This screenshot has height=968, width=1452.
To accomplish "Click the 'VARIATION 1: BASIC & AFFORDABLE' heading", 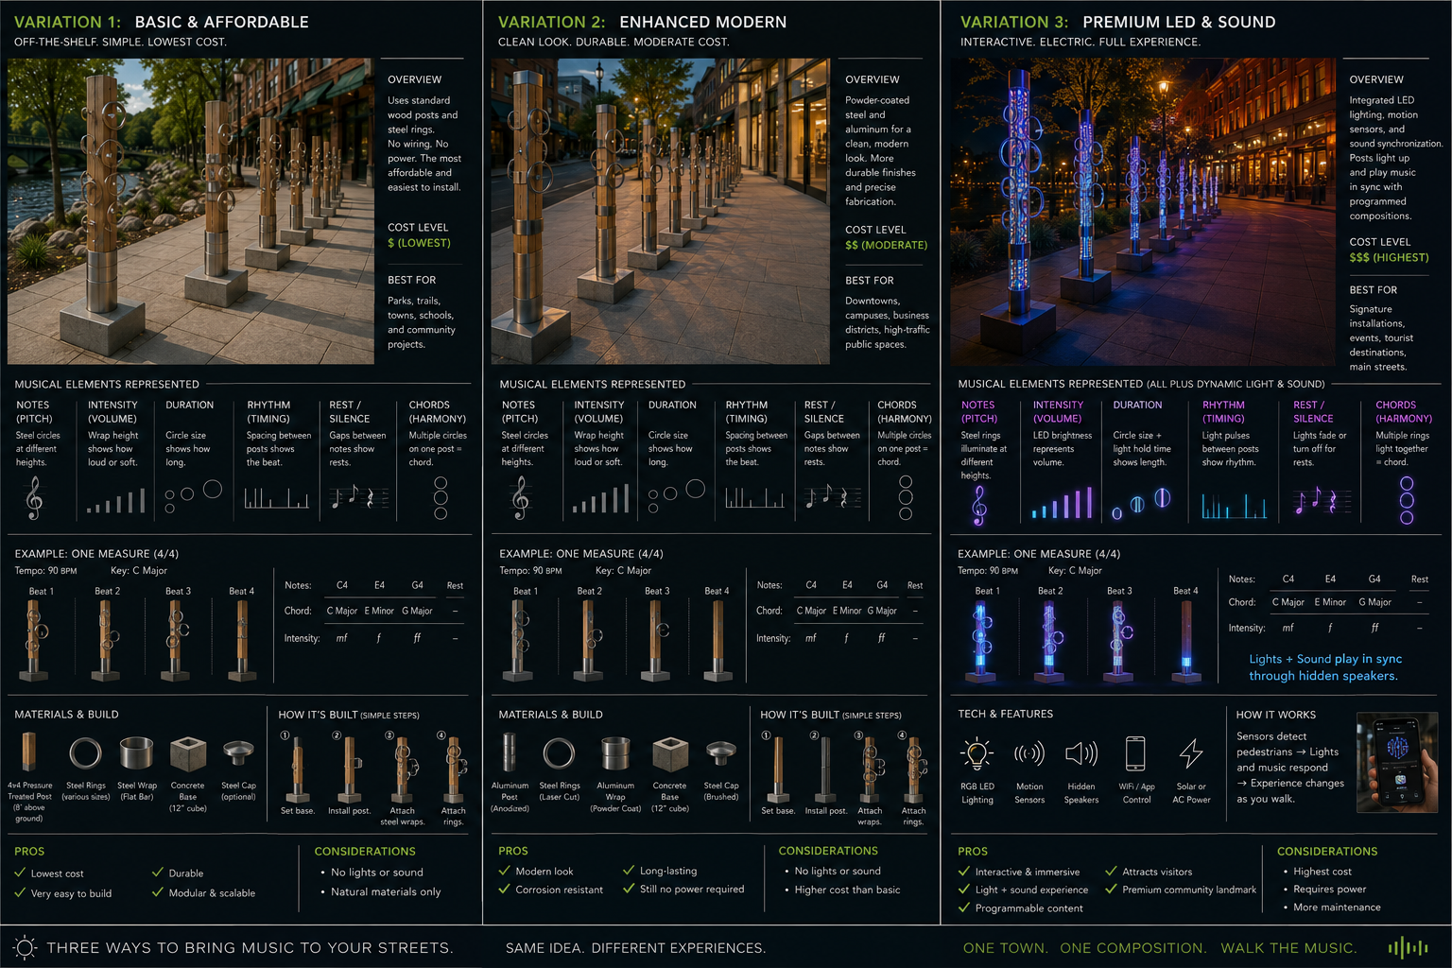I will [162, 22].
